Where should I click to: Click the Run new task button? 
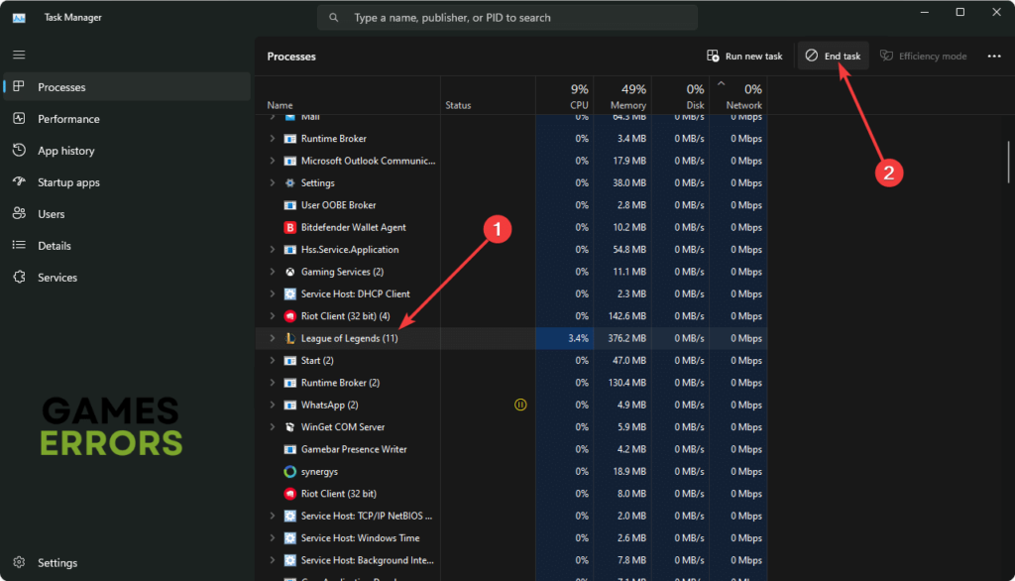click(744, 57)
